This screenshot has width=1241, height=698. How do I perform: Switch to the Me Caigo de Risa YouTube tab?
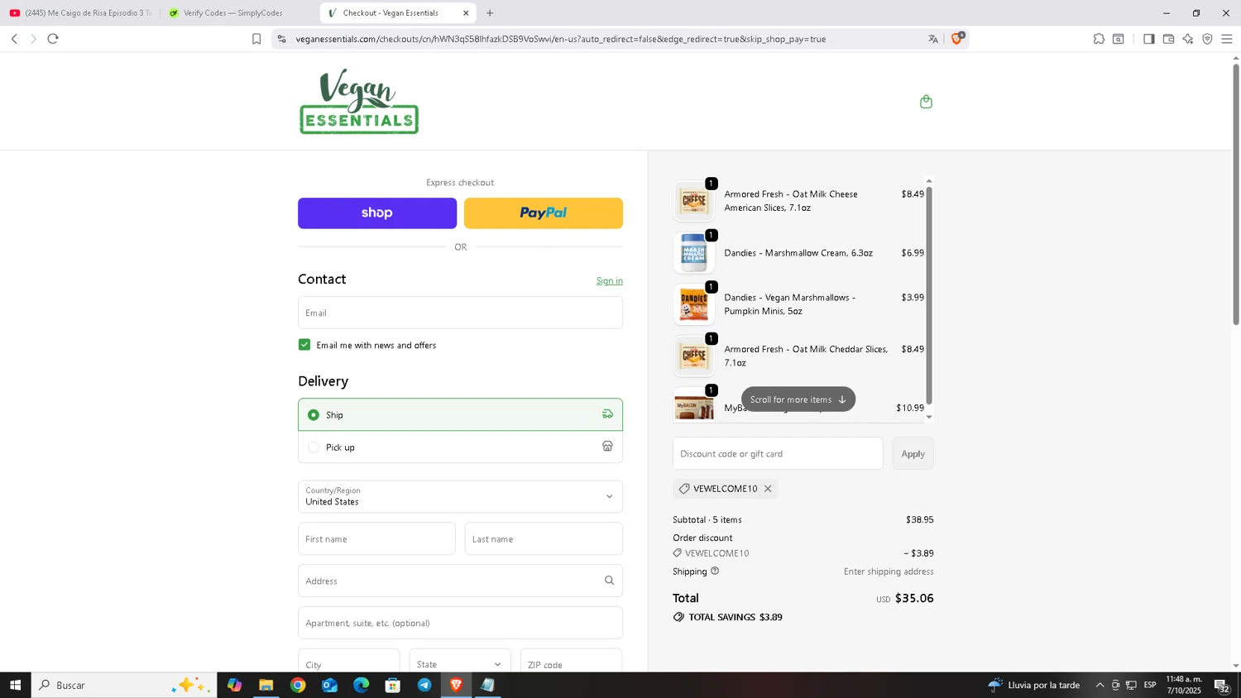(x=80, y=13)
